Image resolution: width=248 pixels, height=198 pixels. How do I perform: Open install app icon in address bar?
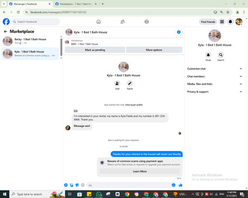pos(215,12)
